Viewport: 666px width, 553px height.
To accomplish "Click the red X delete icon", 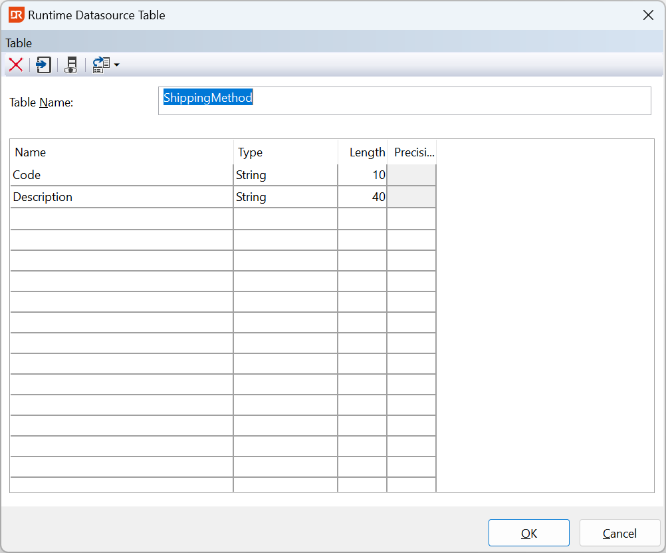I will [16, 65].
